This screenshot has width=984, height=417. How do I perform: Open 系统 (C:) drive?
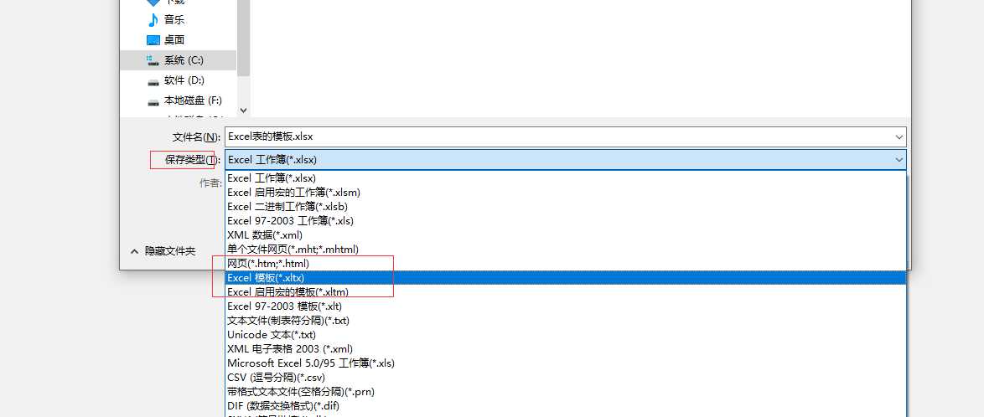[x=184, y=60]
